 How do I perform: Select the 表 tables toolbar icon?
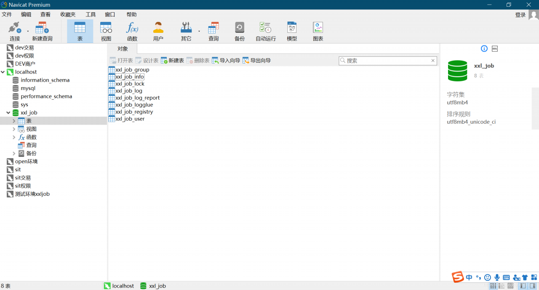coord(80,31)
